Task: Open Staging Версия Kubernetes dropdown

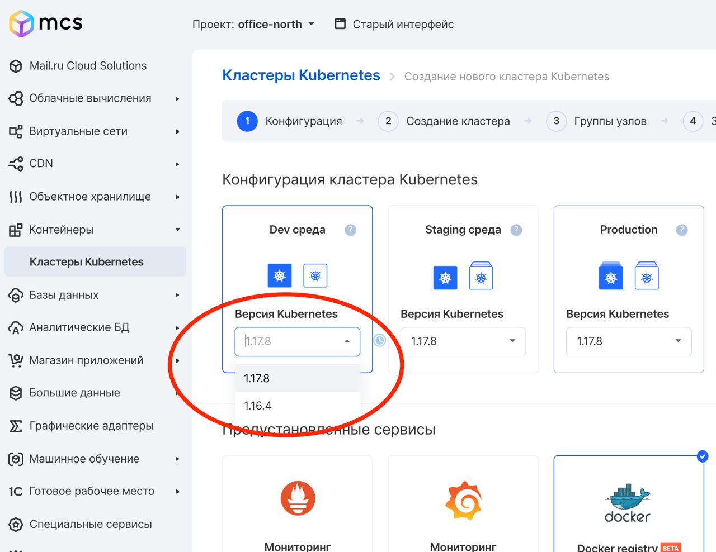Action: (x=463, y=341)
